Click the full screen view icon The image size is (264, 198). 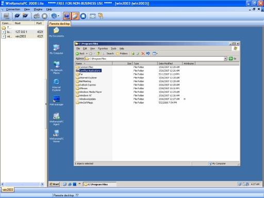(93, 16)
